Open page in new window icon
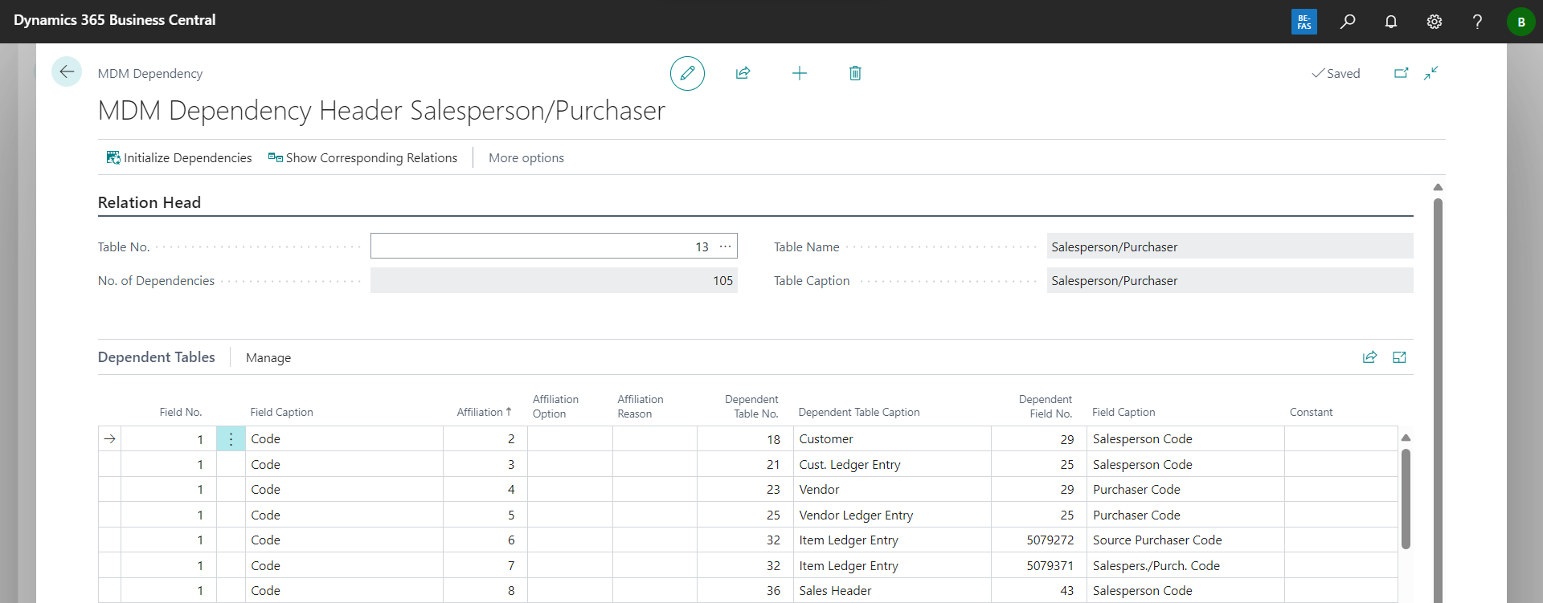Screen dimensions: 1543x603 pos(1401,73)
